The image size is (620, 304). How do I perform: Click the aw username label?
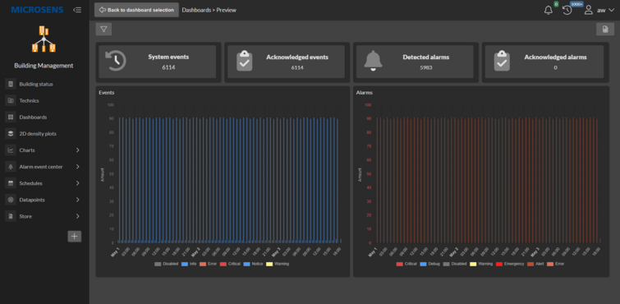601,11
